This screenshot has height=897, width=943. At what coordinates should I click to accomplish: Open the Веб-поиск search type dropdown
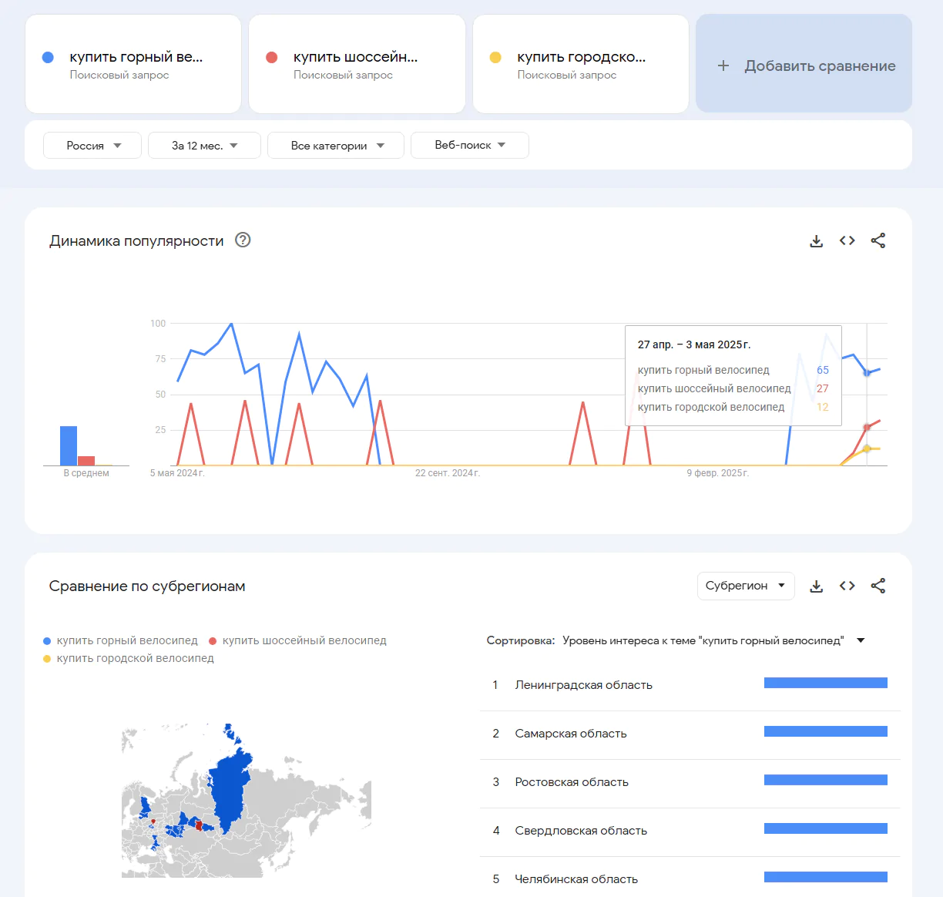click(470, 145)
